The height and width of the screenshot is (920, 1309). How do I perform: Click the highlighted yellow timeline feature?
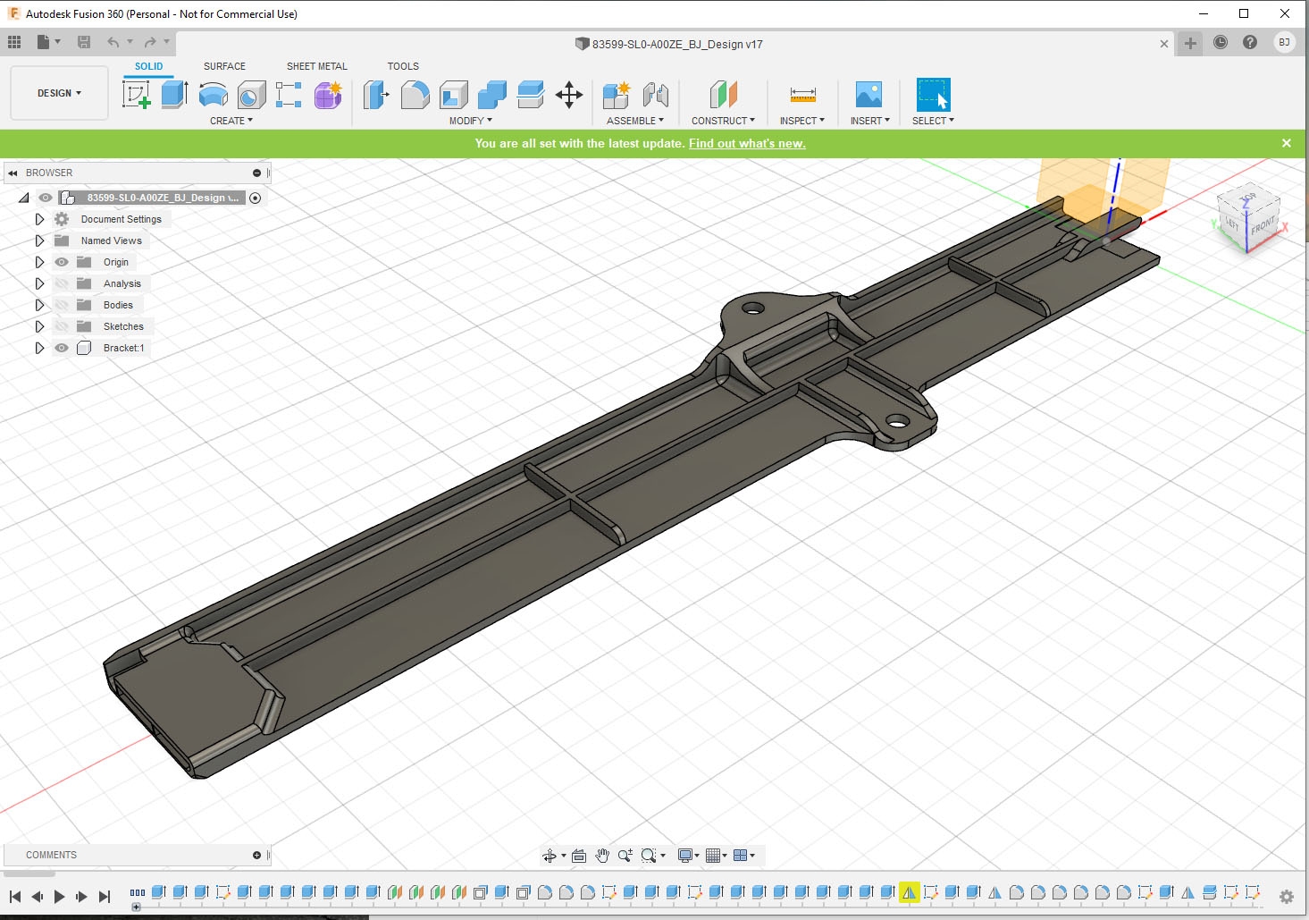pos(909,892)
